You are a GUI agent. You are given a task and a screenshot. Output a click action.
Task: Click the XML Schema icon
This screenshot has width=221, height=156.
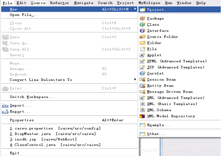coord(142,110)
